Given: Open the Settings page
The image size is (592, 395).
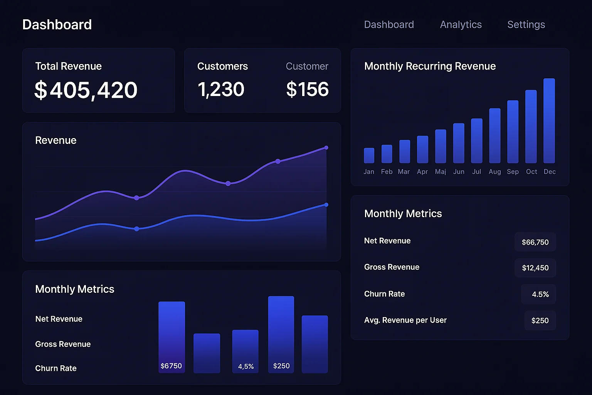Looking at the screenshot, I should [526, 24].
